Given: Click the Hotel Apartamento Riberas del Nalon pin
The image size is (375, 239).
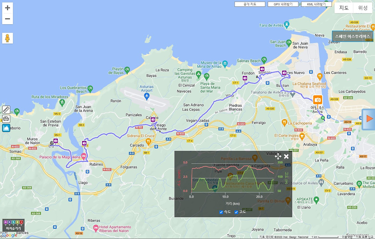Looking at the screenshot, I should pos(96,227).
